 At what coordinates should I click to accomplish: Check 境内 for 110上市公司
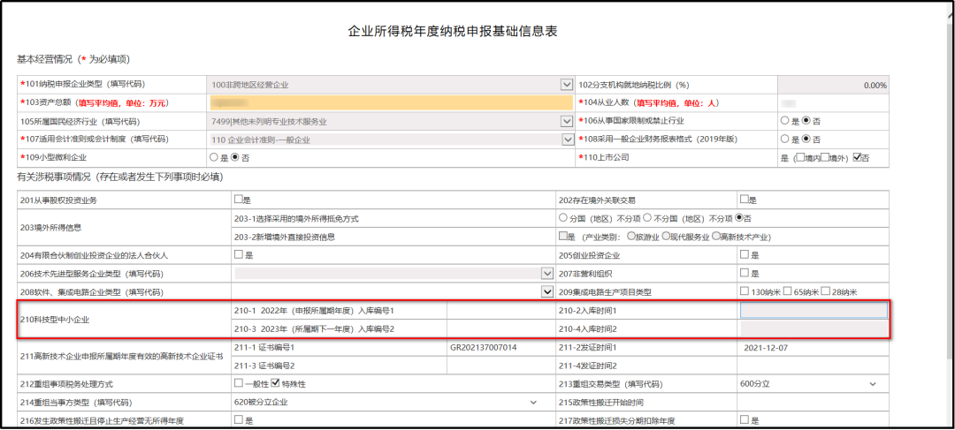(x=800, y=157)
